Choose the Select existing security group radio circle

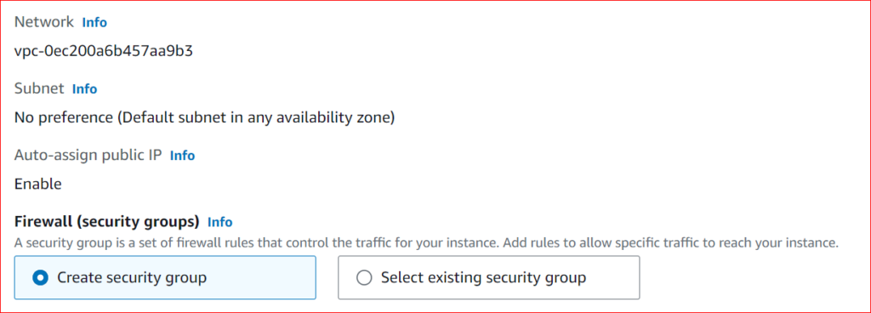364,277
